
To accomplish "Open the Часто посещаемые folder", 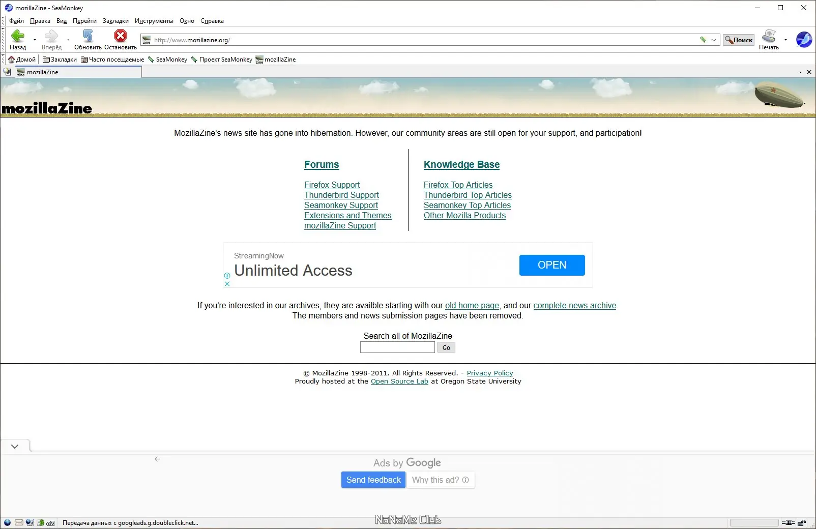I will [112, 60].
